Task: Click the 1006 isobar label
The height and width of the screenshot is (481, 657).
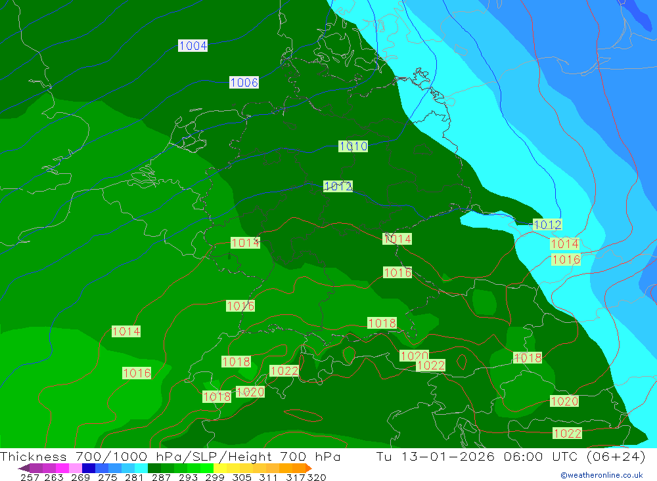Action: (x=244, y=82)
